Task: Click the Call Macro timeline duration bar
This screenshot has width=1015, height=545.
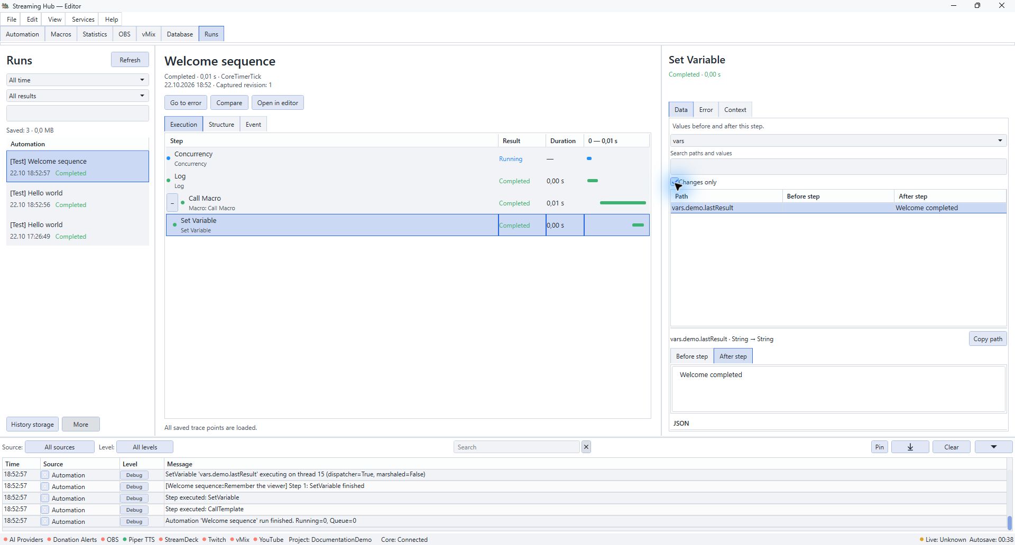Action: (623, 203)
